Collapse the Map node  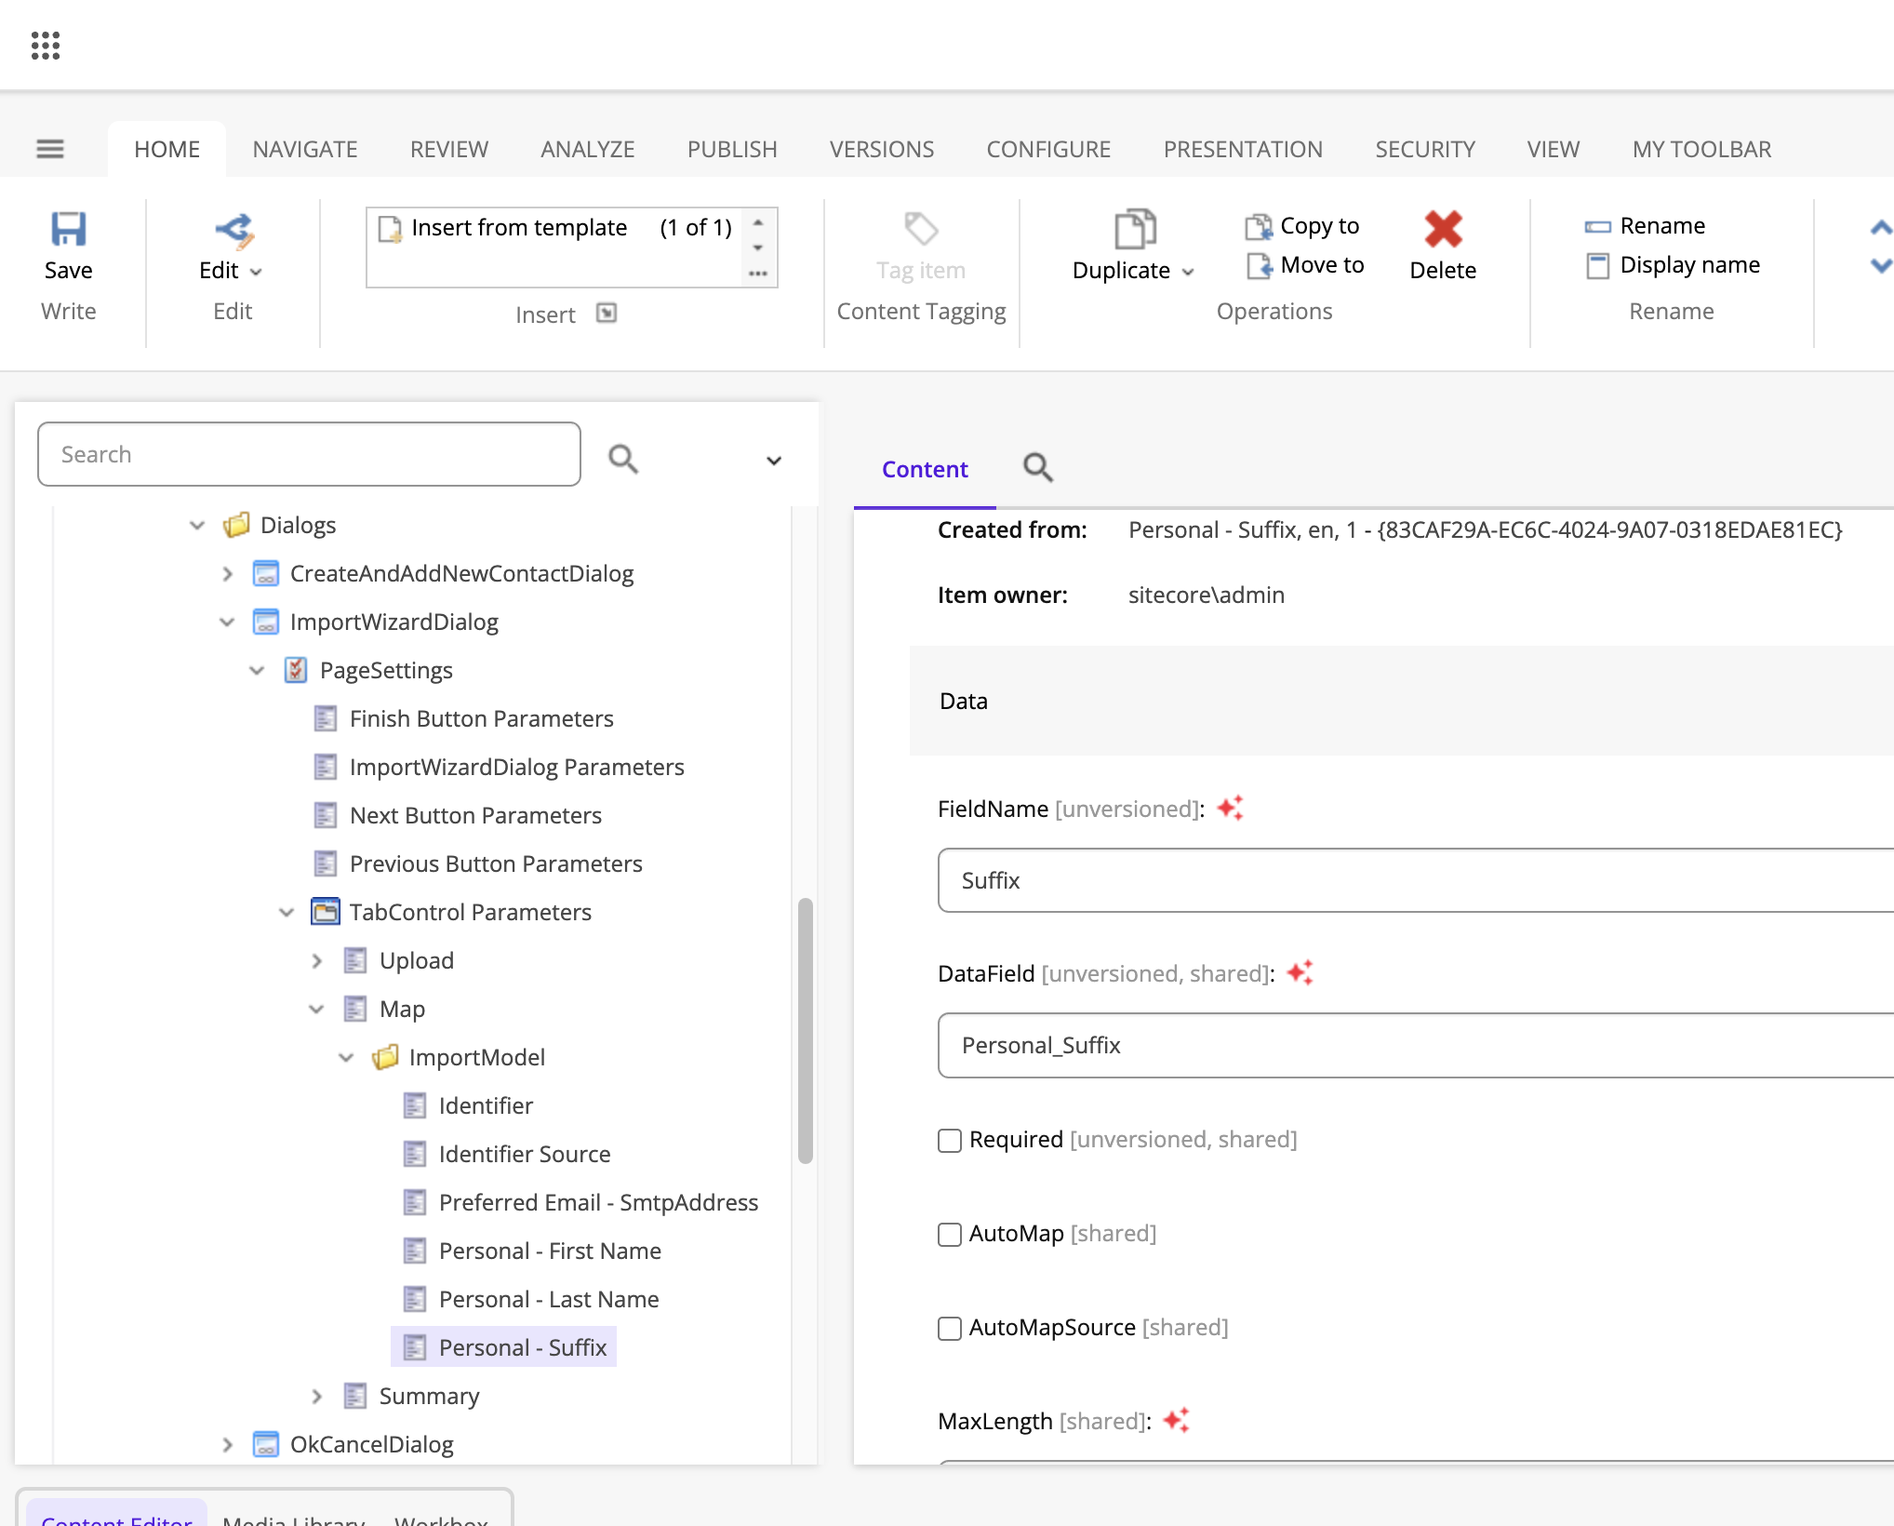316,1009
